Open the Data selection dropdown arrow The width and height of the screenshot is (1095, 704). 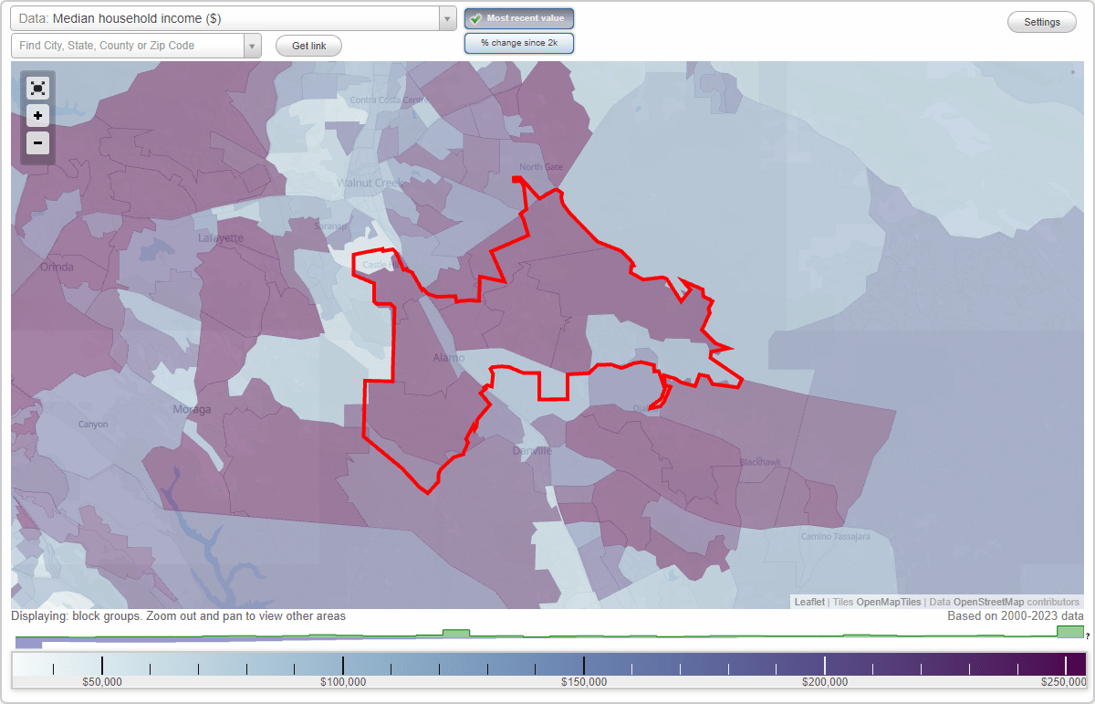(445, 17)
